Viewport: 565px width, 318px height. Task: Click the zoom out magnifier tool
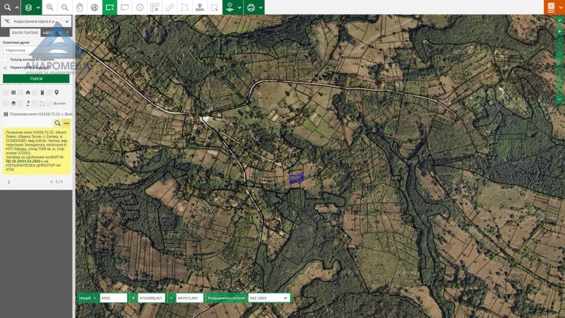point(64,7)
